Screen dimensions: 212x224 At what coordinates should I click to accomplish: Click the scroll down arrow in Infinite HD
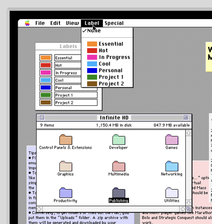(x=188, y=203)
